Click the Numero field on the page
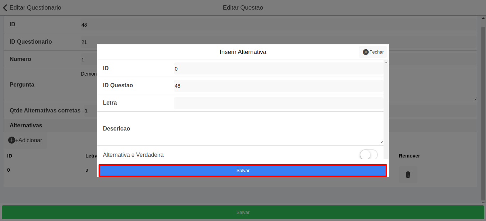Viewport: 486px width, 221px height. pos(89,60)
